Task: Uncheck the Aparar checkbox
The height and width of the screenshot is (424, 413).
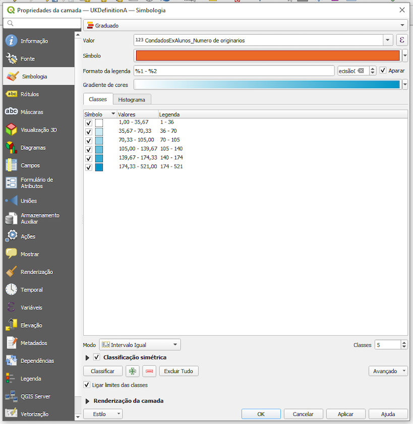Action: (x=383, y=71)
